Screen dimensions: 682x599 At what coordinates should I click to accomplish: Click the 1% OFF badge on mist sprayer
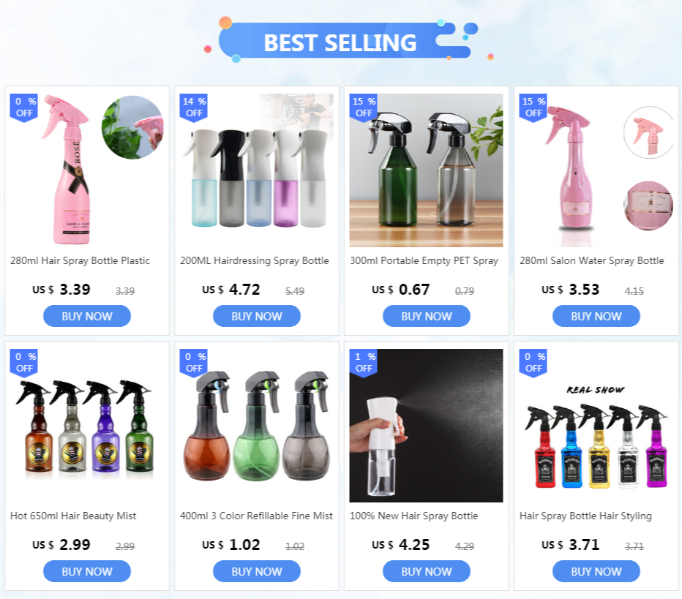364,363
